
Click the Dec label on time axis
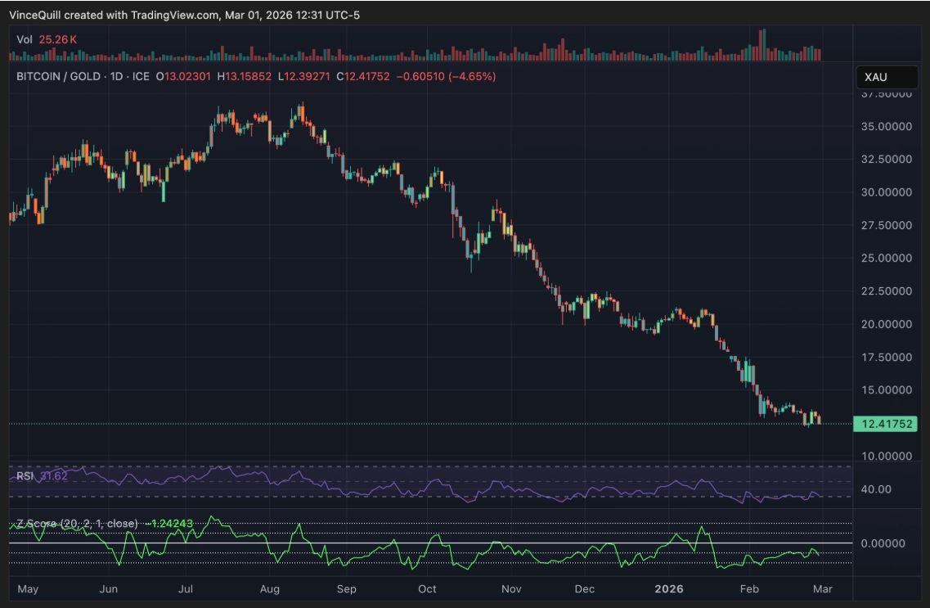coord(584,589)
